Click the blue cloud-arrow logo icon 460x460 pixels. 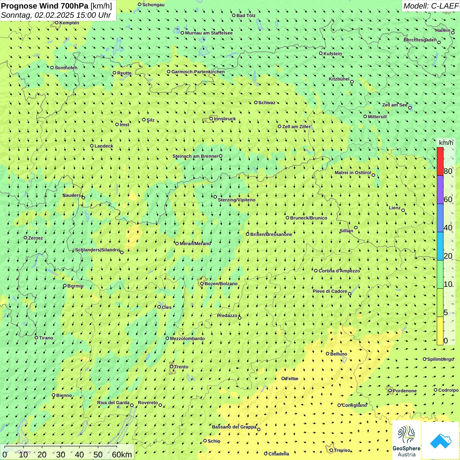pyautogui.click(x=441, y=441)
